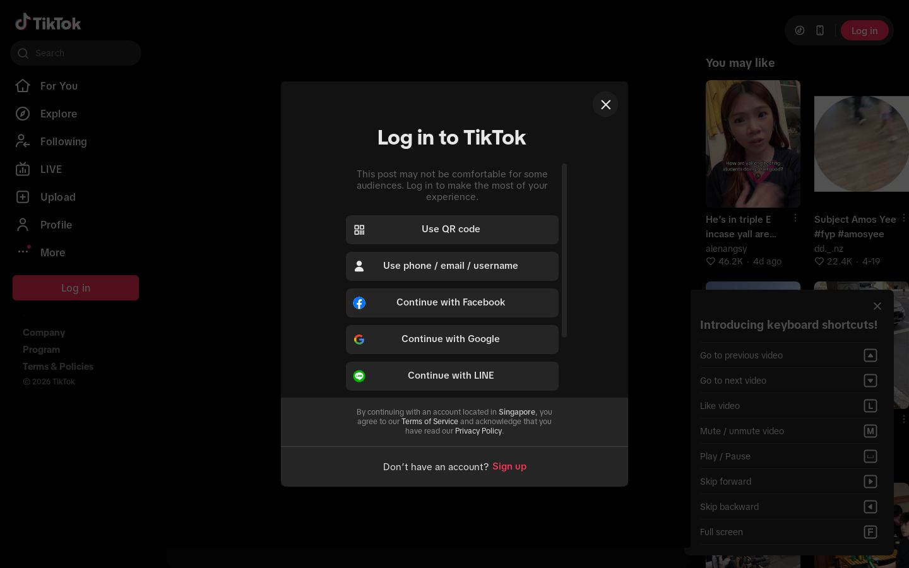Select Continue with Google

point(452,340)
